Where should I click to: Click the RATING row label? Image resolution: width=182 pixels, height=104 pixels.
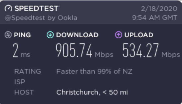point(28,71)
